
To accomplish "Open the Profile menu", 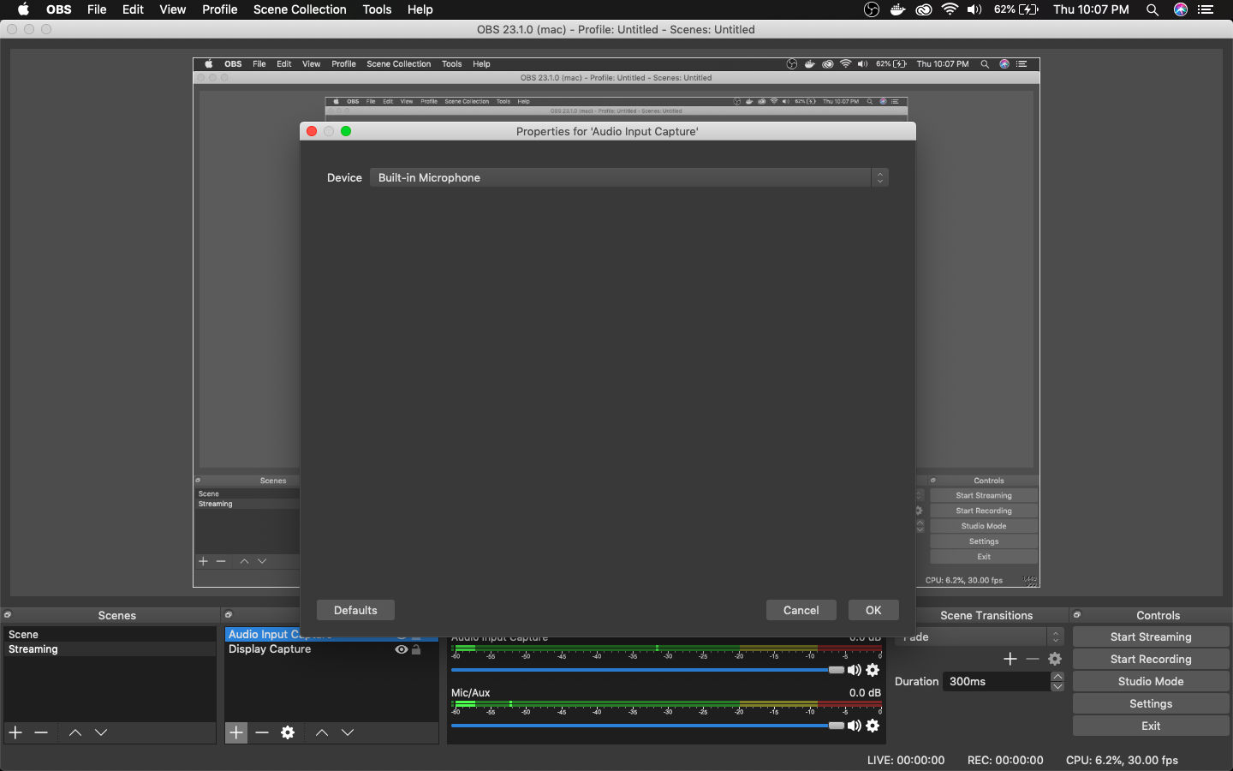I will [x=219, y=9].
